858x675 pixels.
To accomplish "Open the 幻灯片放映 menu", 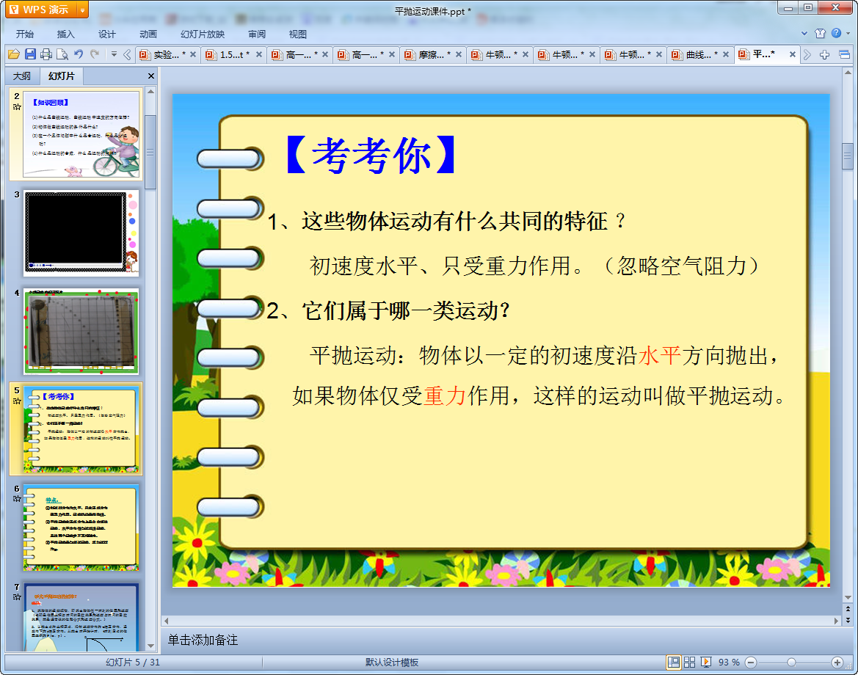I will point(203,34).
